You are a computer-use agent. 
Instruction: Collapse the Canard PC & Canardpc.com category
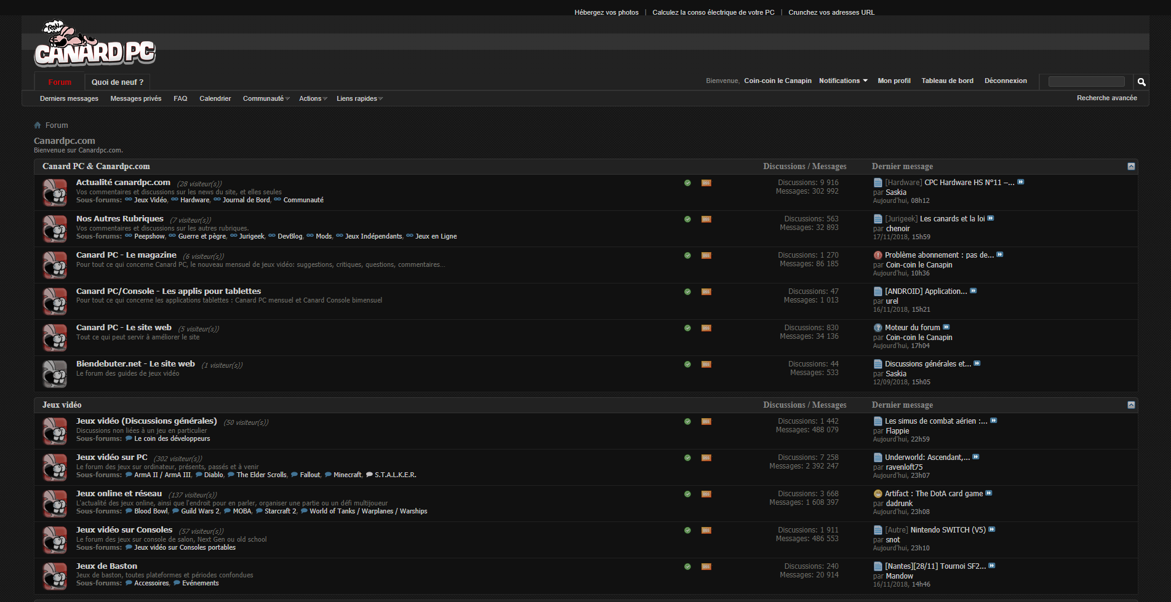pyautogui.click(x=1131, y=167)
